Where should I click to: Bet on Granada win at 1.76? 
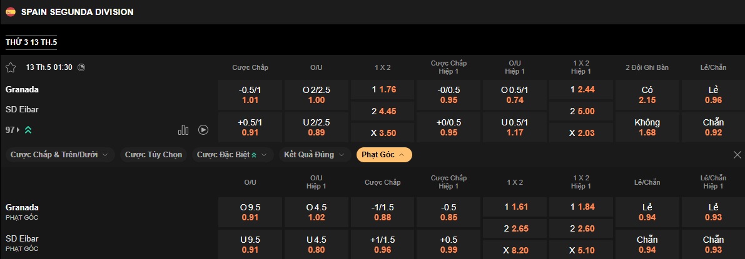(383, 89)
